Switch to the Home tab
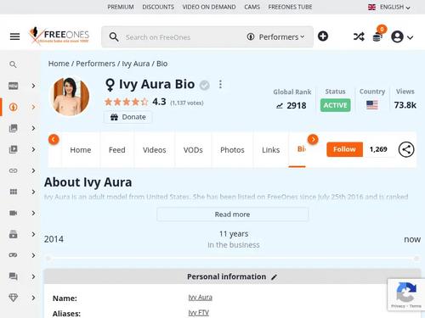 pyautogui.click(x=81, y=150)
